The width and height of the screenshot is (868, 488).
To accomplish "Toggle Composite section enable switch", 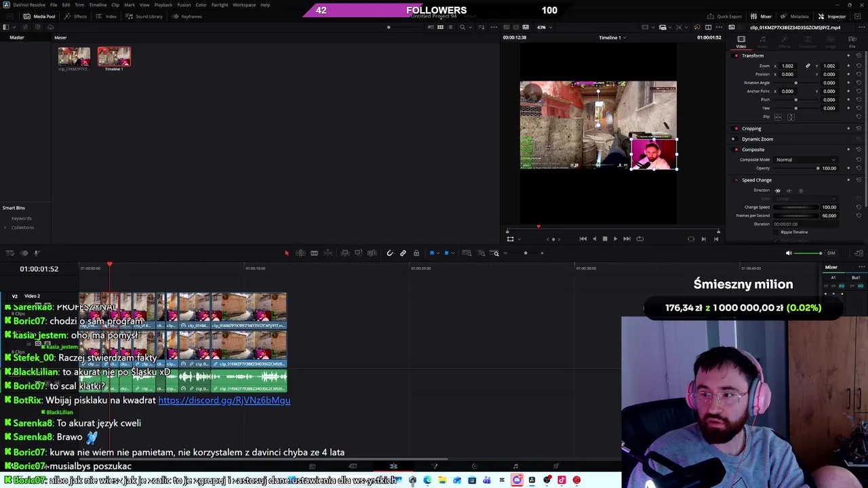I will click(736, 149).
